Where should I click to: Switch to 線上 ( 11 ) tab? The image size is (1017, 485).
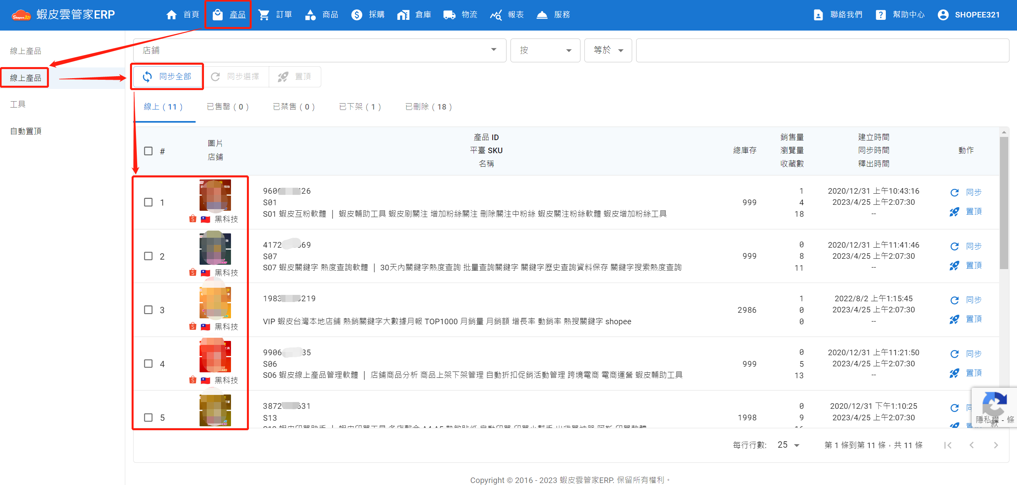click(x=163, y=107)
